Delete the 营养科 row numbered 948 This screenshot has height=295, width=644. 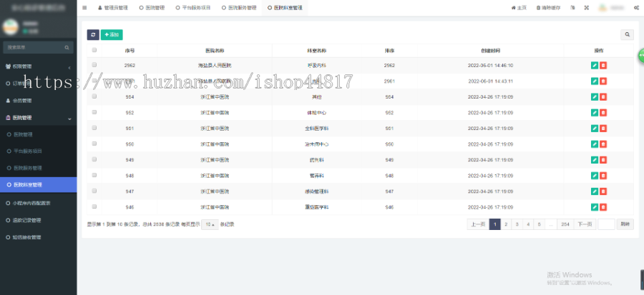point(603,176)
